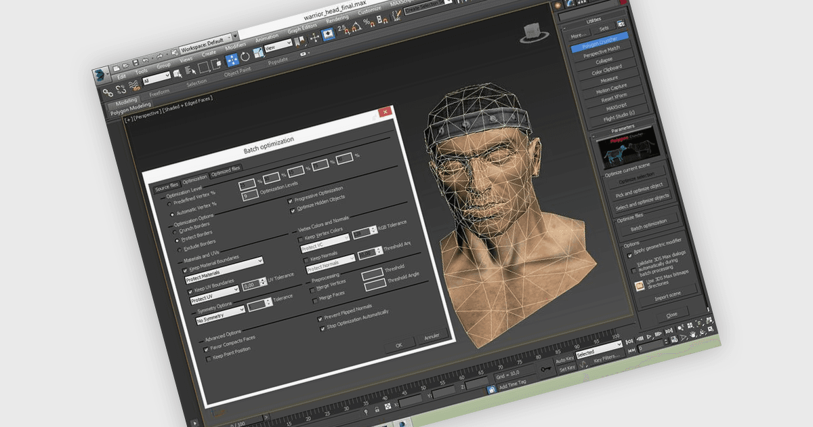The width and height of the screenshot is (813, 427).
Task: Select the Exclude Borders radio option
Action: 179,249
